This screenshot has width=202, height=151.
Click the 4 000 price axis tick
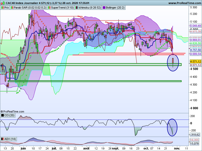click(194, 108)
